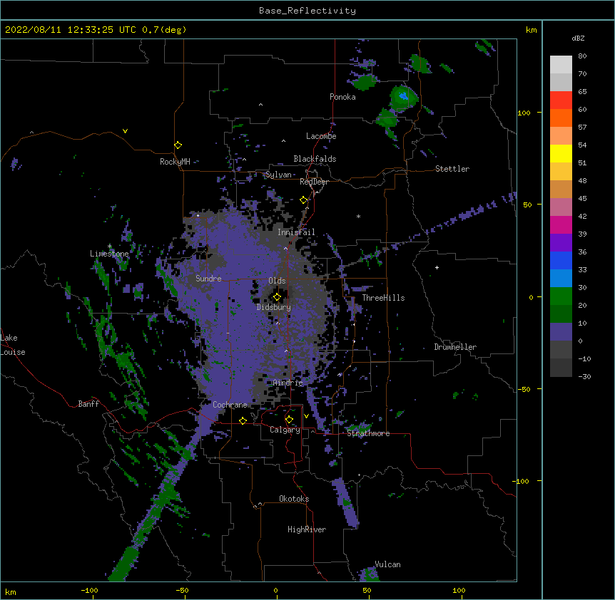Viewport: 615px width, 600px height.
Task: Select the yellow 51-54 dBZ legend swatch
Action: tap(561, 153)
